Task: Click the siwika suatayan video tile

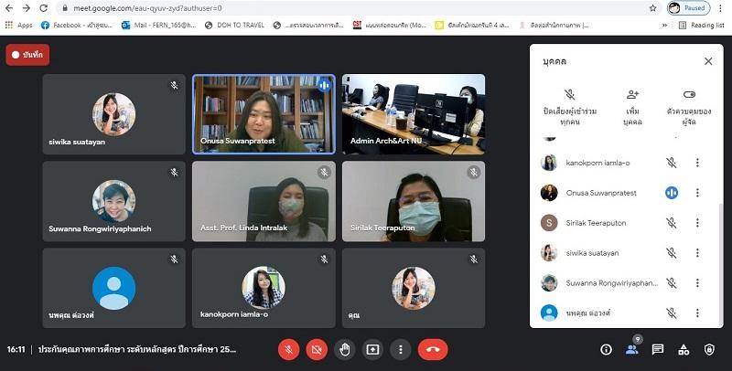Action: click(x=113, y=114)
